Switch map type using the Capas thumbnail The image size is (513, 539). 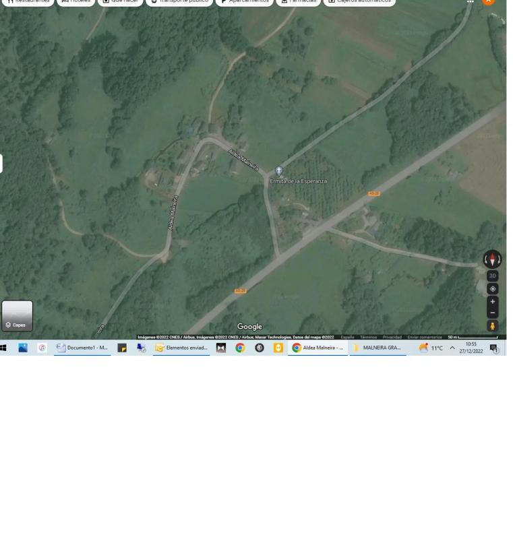(x=17, y=315)
